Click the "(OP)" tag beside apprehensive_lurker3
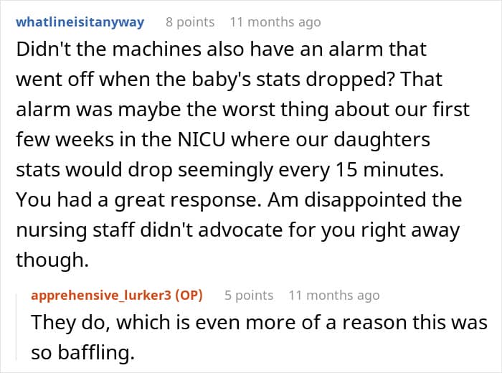Screen dimensions: 502x373 189,296
